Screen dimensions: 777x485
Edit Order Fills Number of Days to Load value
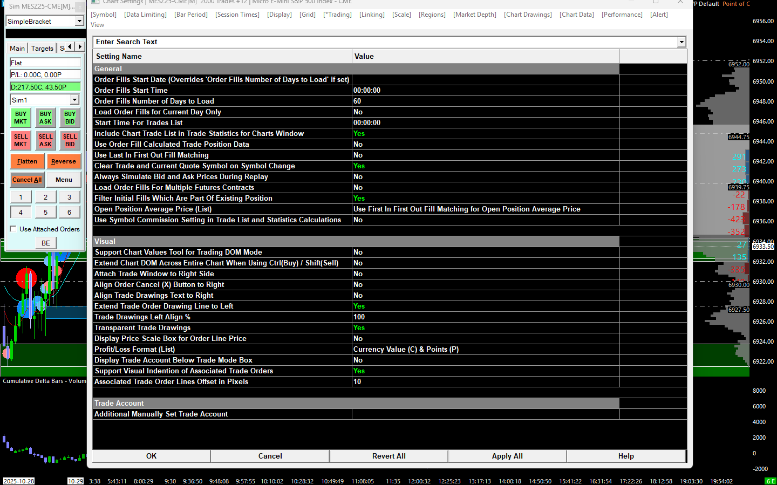coord(486,101)
